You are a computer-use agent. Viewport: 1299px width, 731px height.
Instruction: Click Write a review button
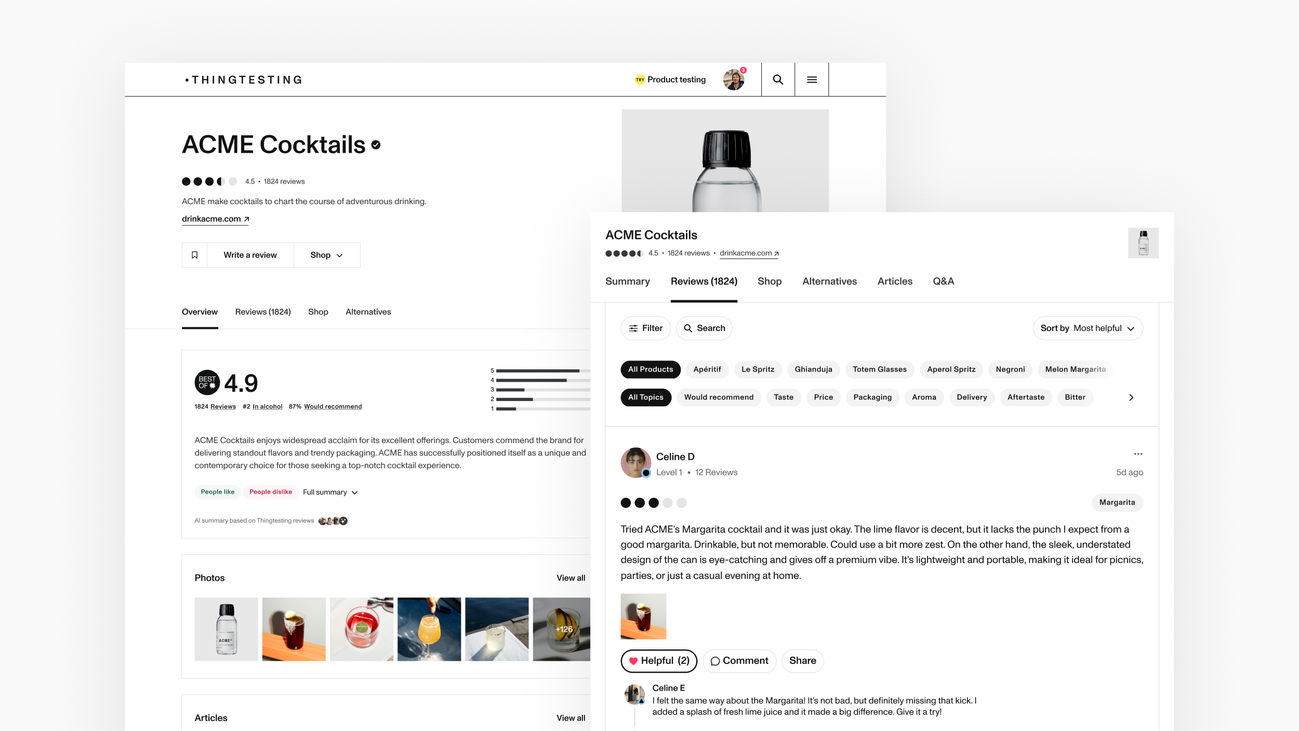pyautogui.click(x=250, y=255)
